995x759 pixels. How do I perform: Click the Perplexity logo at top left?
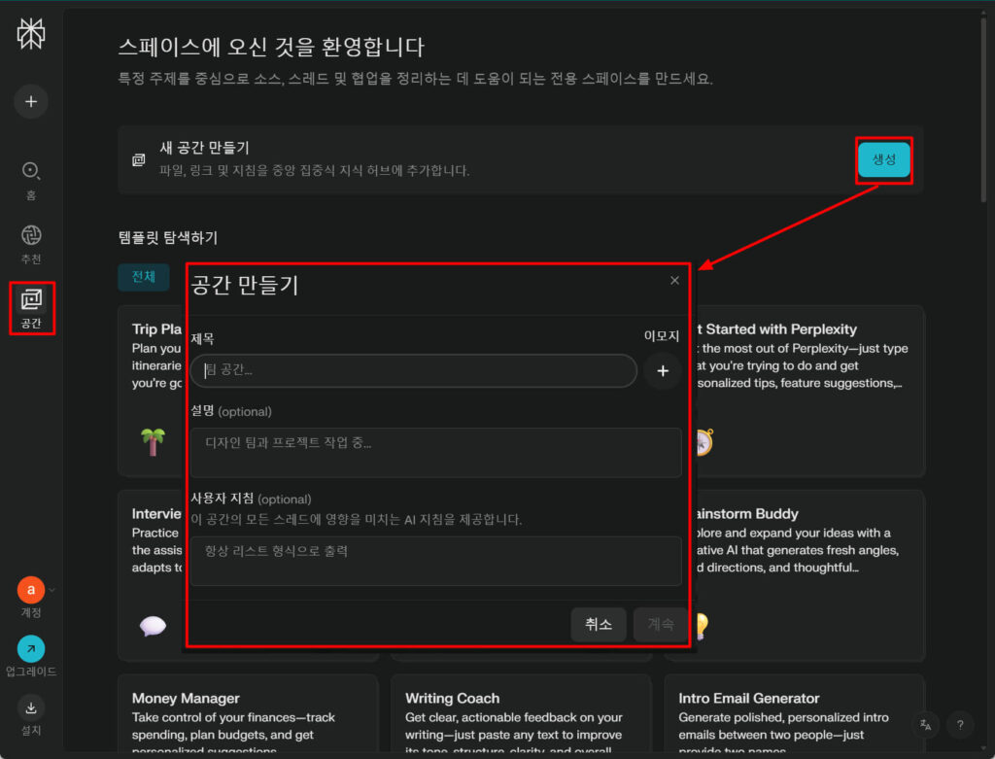[x=30, y=32]
